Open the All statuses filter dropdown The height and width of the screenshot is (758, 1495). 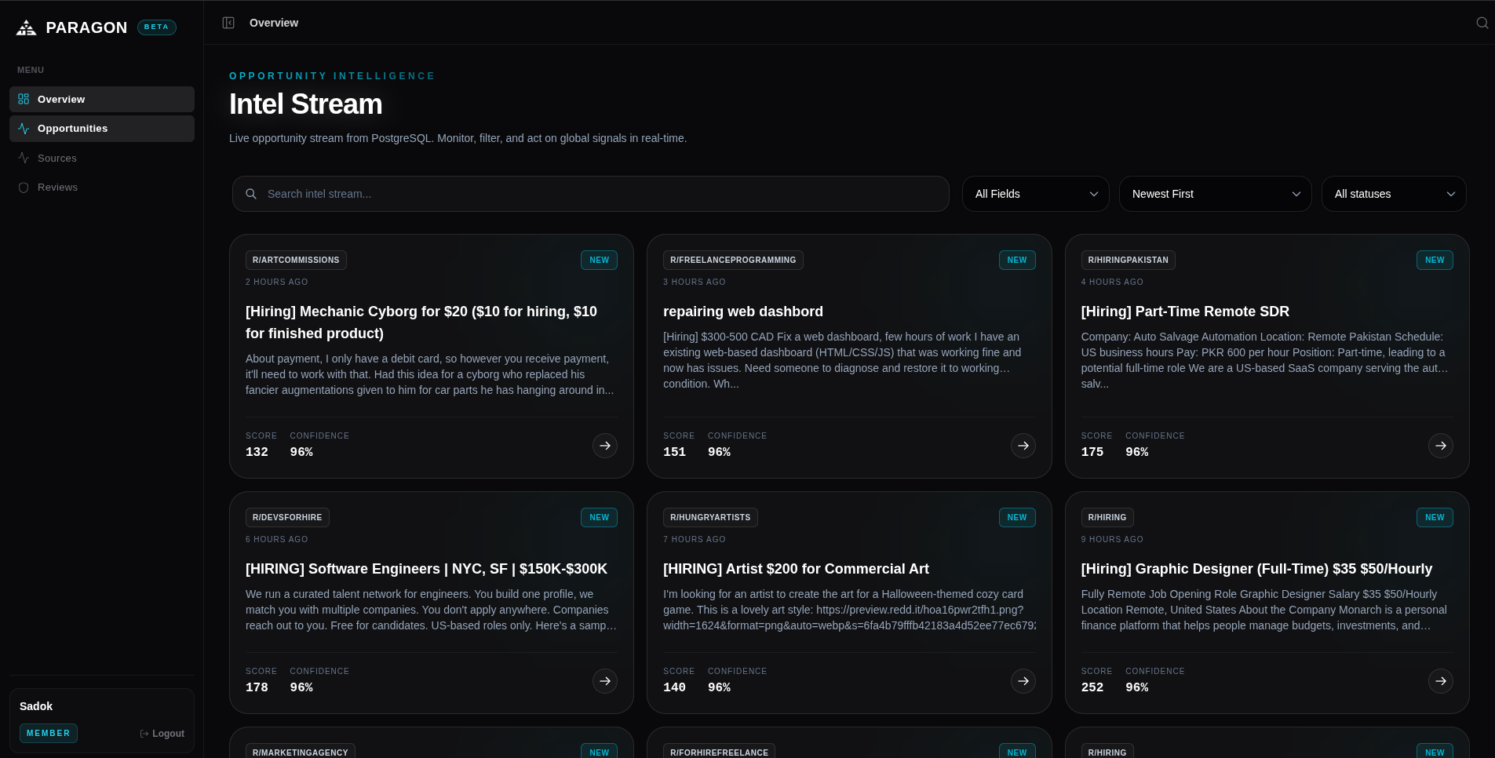point(1394,194)
